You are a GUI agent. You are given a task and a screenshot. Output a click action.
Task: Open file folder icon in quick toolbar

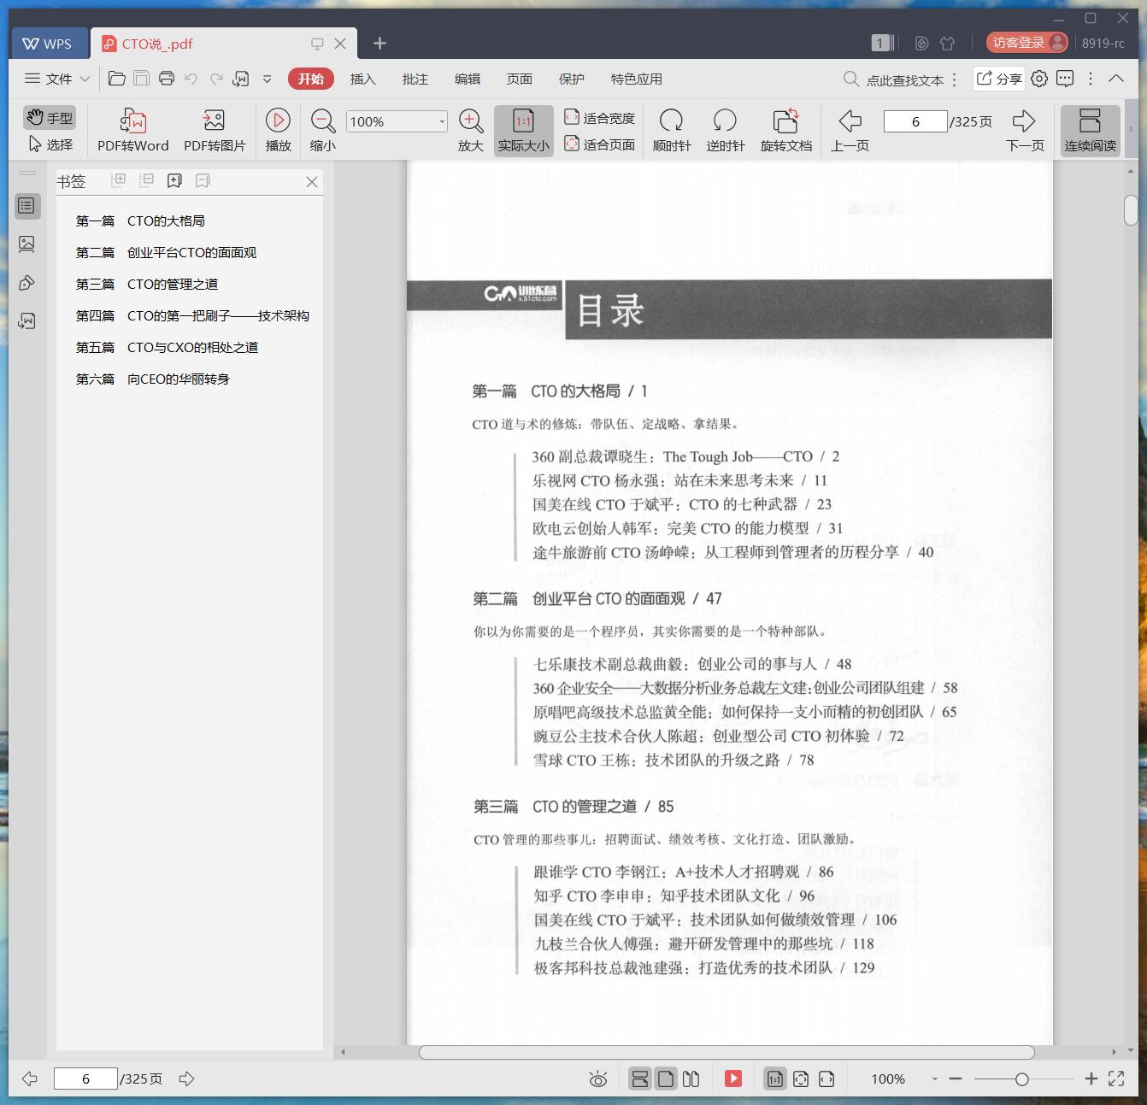tap(117, 79)
